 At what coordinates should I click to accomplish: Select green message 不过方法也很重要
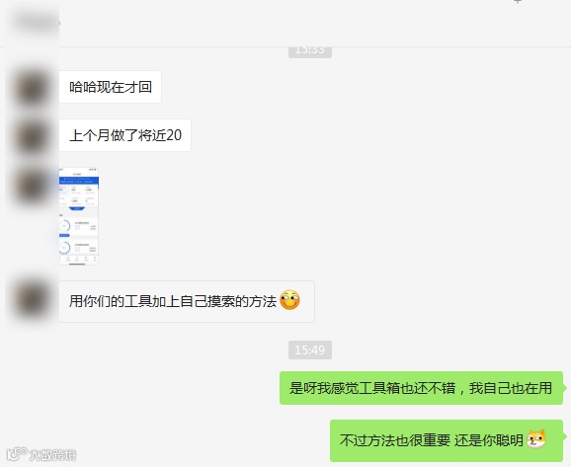447,440
